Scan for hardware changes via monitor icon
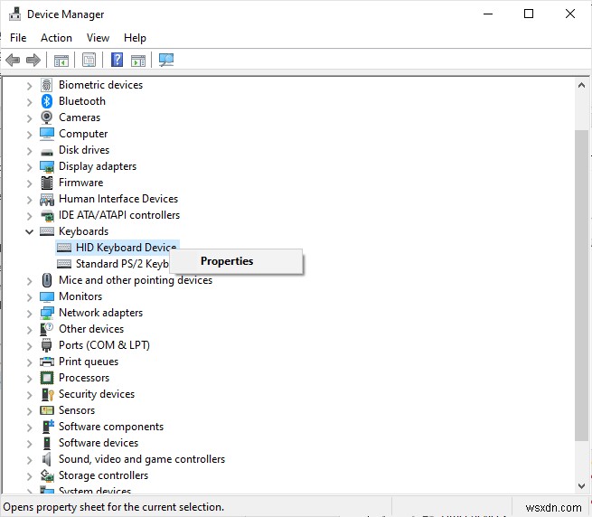592x517 pixels. click(x=166, y=60)
